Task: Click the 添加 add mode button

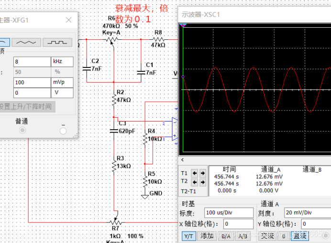Action: [x=207, y=236]
